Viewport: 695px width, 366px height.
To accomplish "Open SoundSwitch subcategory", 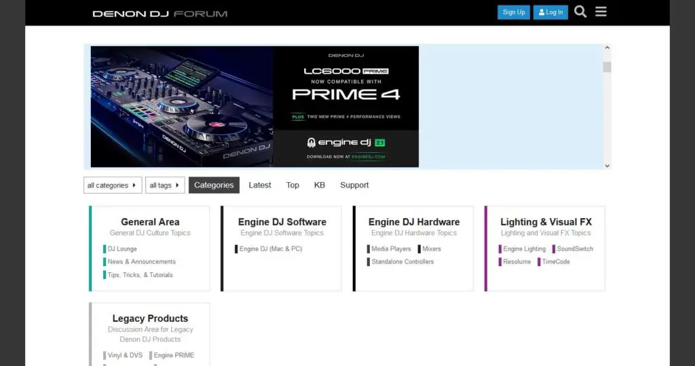I will [x=573, y=249].
